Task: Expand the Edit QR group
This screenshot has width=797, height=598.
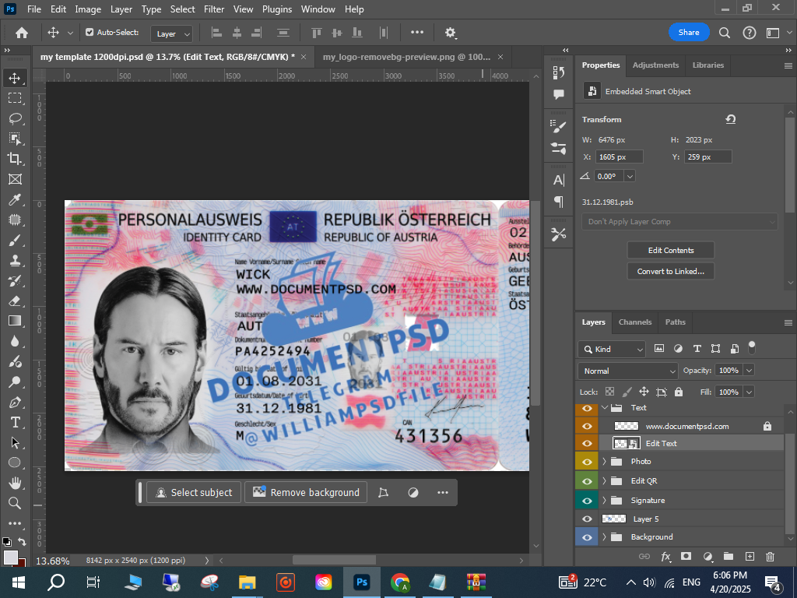Action: click(x=604, y=481)
